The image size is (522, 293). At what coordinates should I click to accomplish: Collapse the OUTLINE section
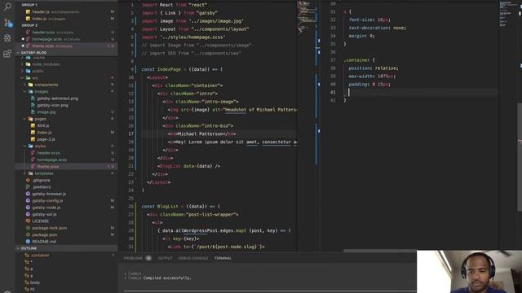click(18, 248)
